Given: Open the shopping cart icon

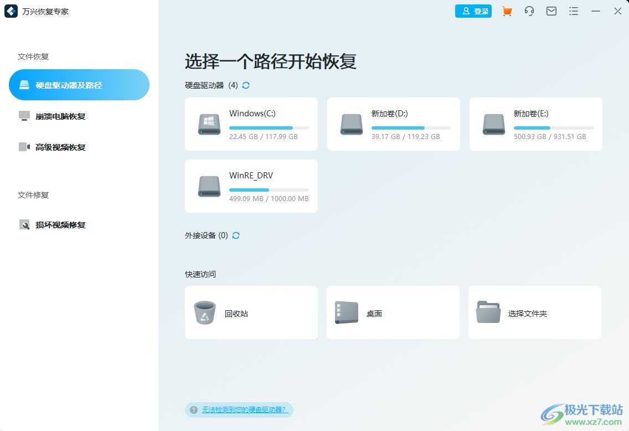Looking at the screenshot, I should pos(507,11).
